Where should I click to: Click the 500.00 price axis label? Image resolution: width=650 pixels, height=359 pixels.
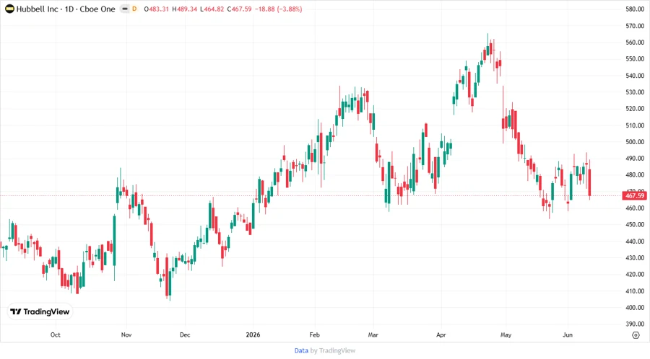(635, 141)
